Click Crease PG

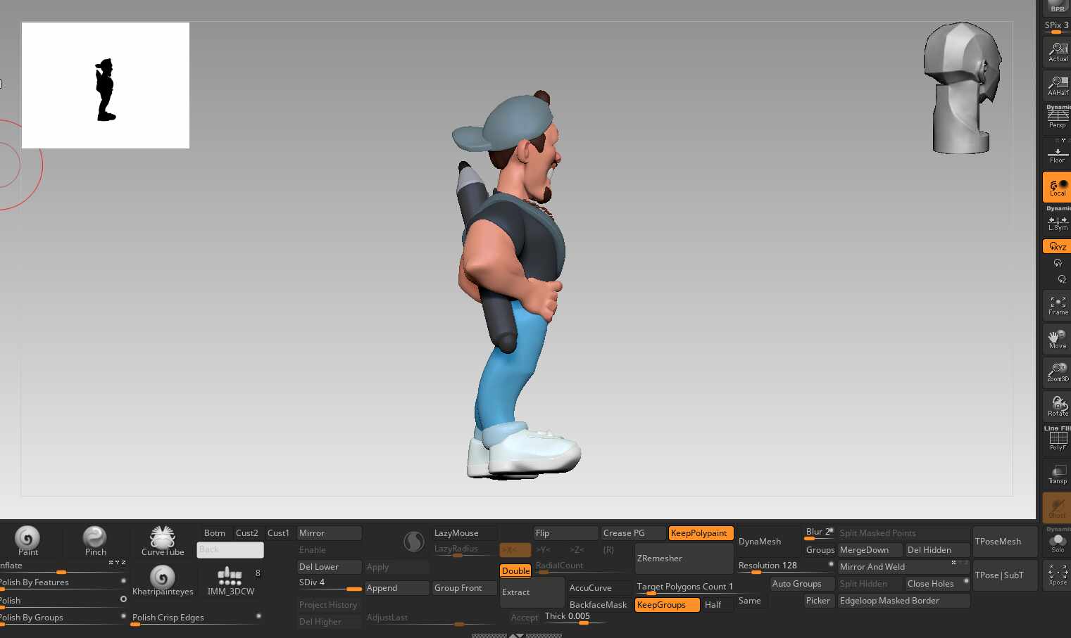pyautogui.click(x=634, y=533)
